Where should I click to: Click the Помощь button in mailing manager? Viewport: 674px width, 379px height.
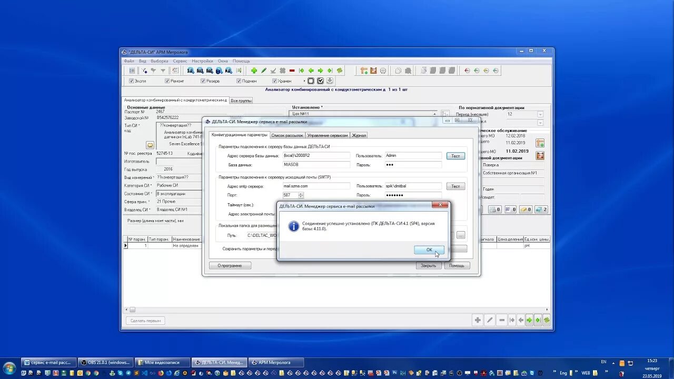(457, 265)
